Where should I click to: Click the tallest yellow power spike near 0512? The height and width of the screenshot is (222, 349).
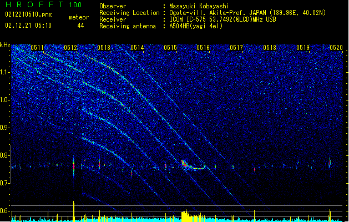coord(74,210)
